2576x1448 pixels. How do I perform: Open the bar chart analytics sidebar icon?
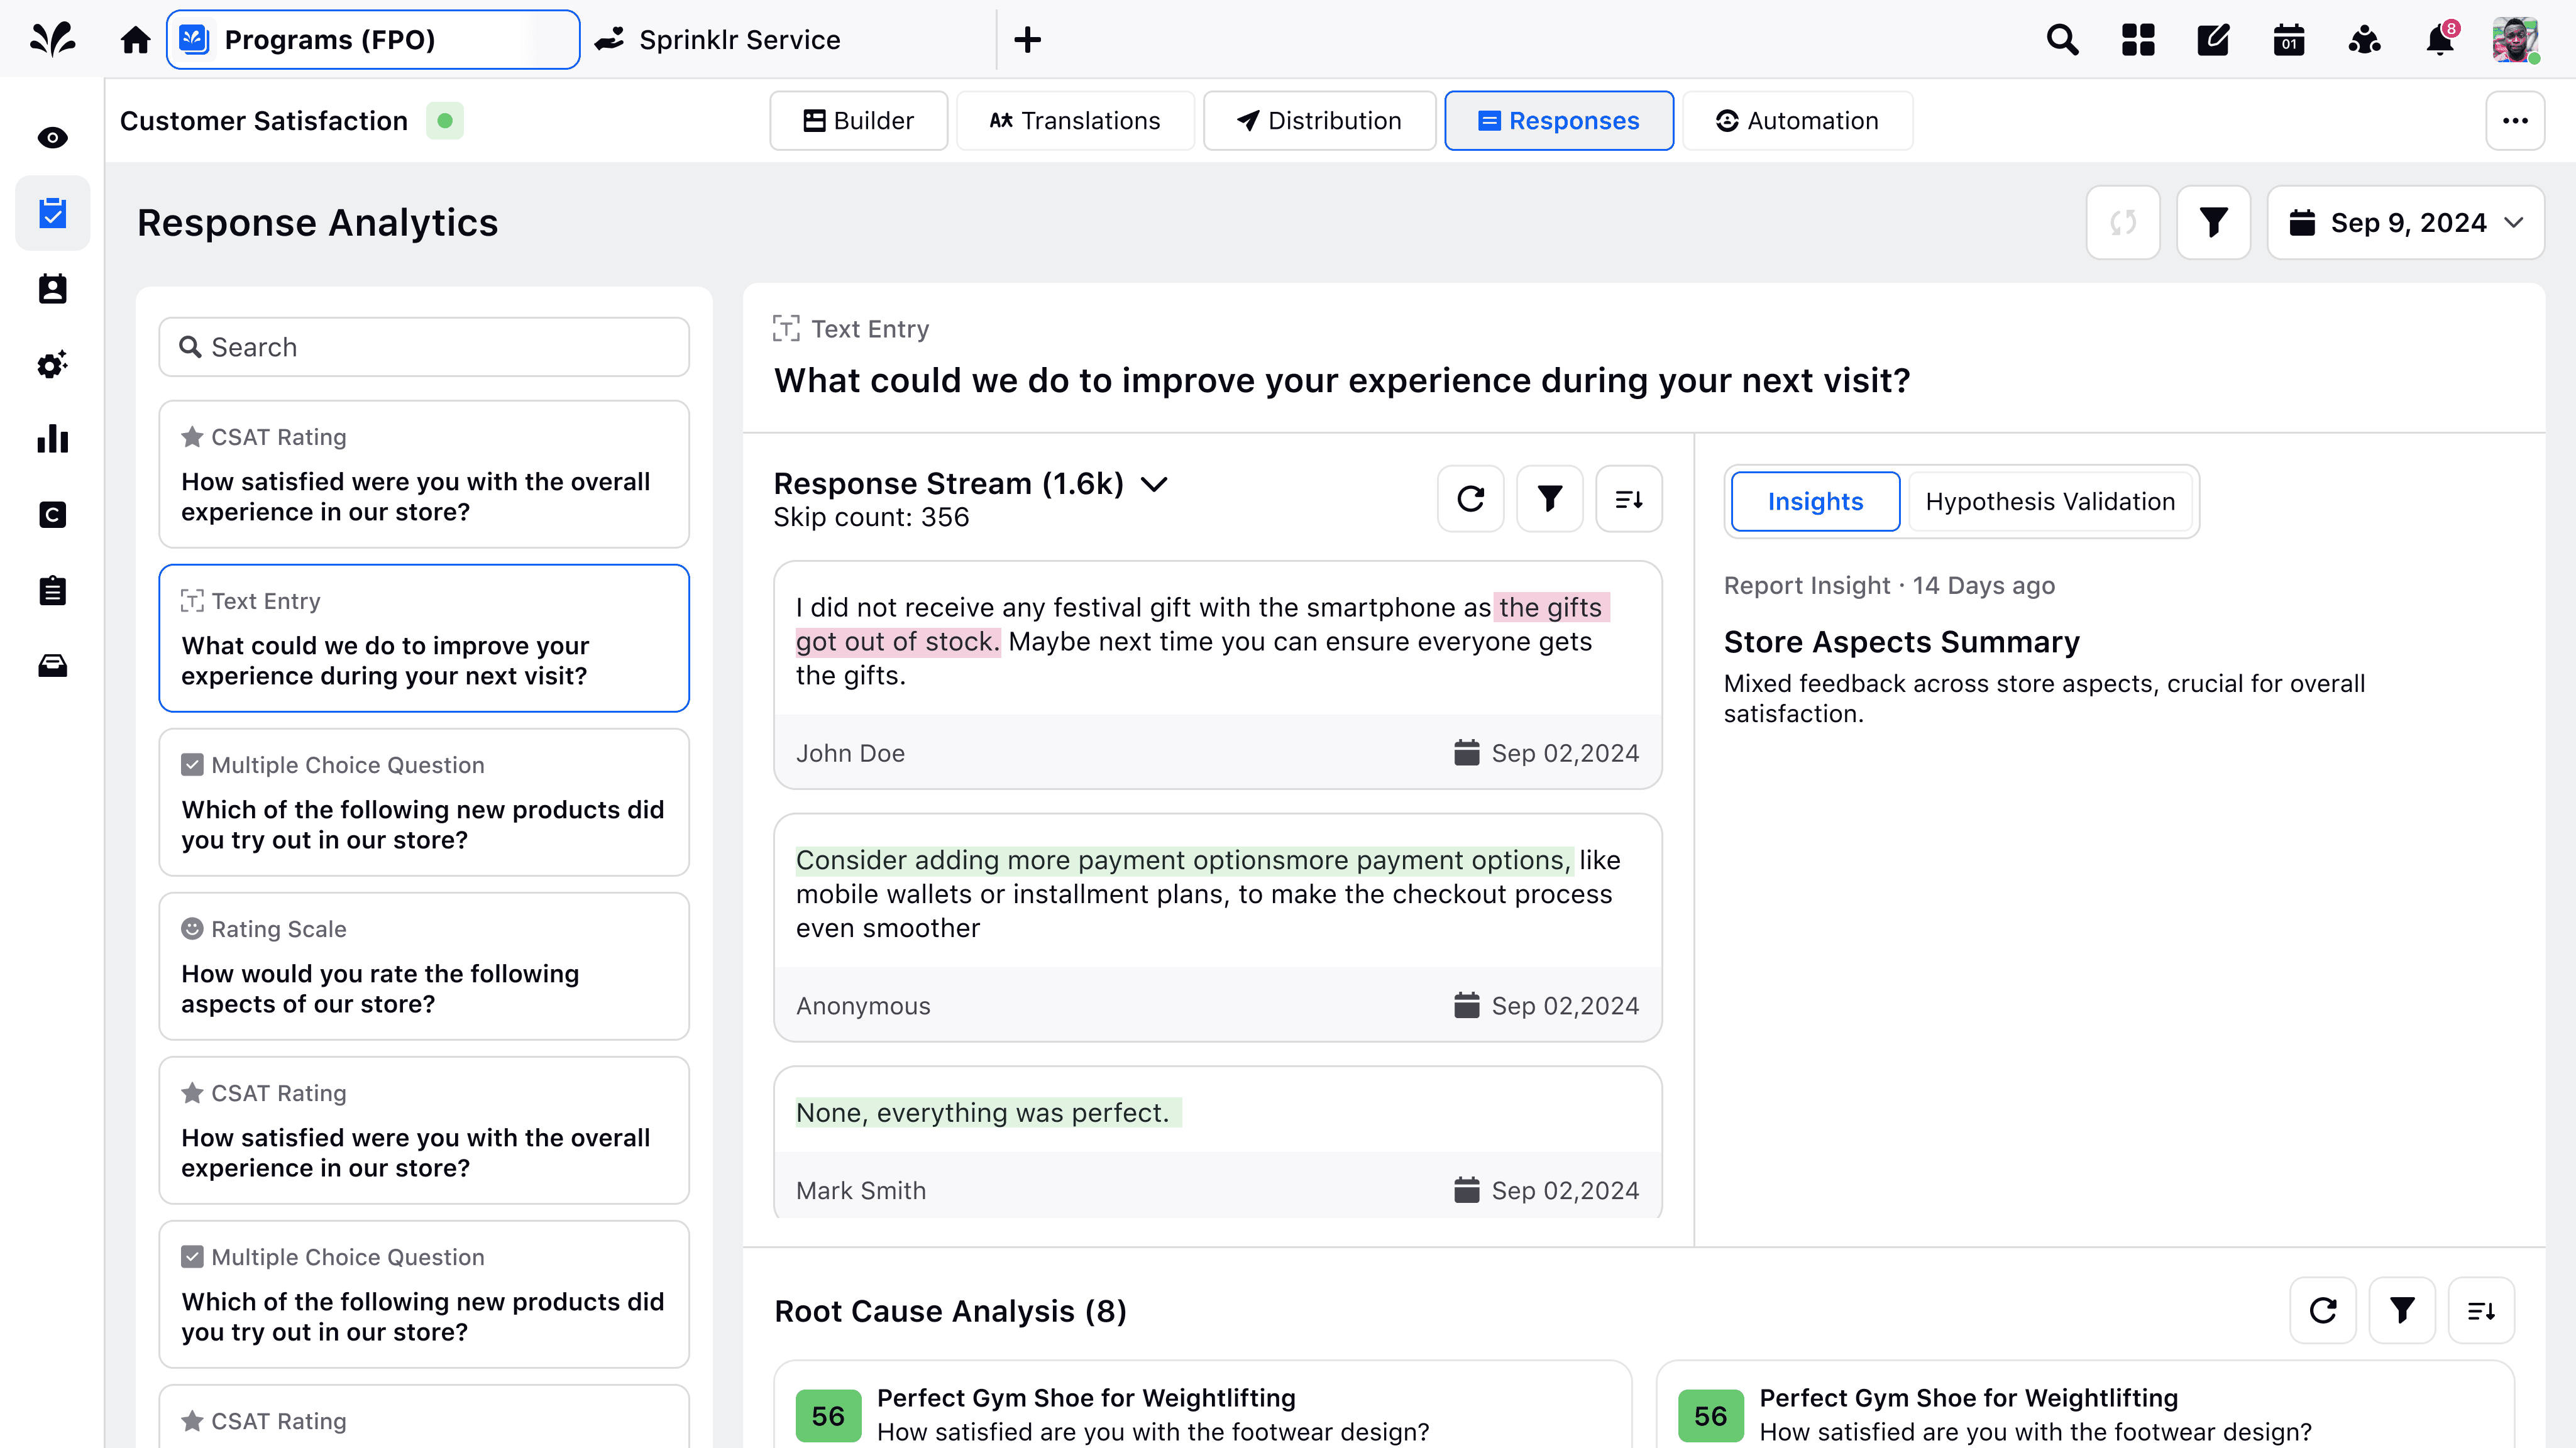point(52,439)
